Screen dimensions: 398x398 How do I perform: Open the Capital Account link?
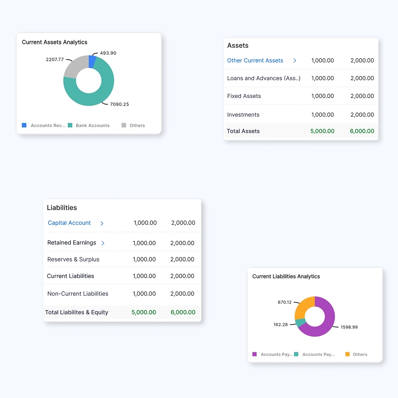tap(69, 223)
